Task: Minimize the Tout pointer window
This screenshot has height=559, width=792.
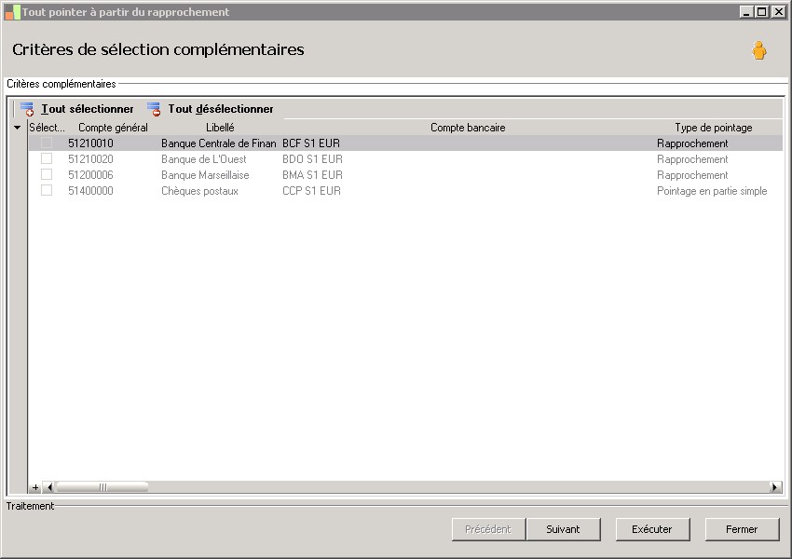Action: [x=746, y=12]
